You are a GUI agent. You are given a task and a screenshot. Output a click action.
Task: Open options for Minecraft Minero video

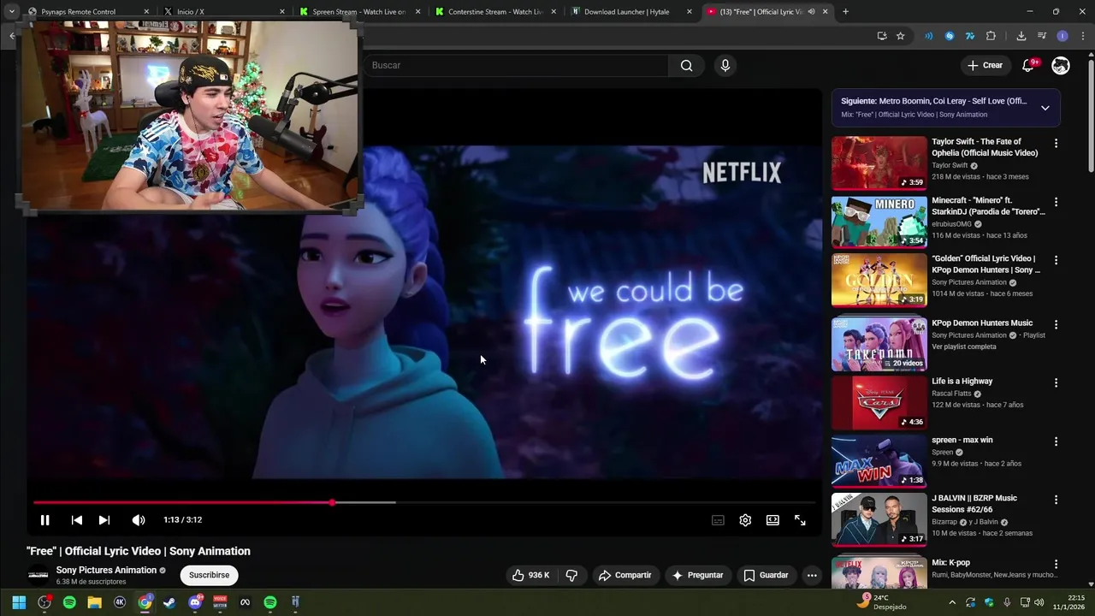(x=1056, y=202)
